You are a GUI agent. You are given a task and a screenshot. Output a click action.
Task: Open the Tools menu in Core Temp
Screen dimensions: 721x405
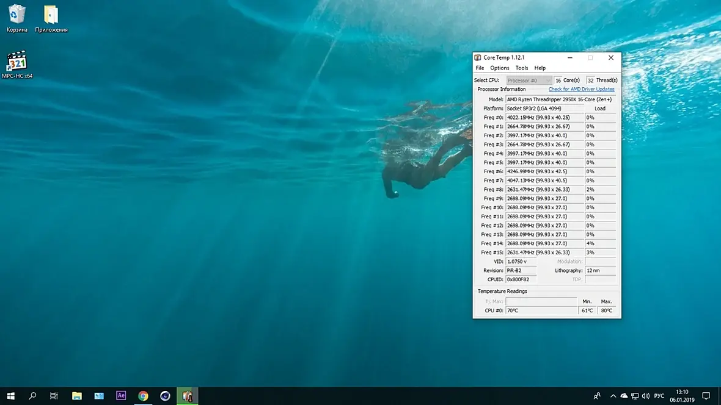(521, 68)
